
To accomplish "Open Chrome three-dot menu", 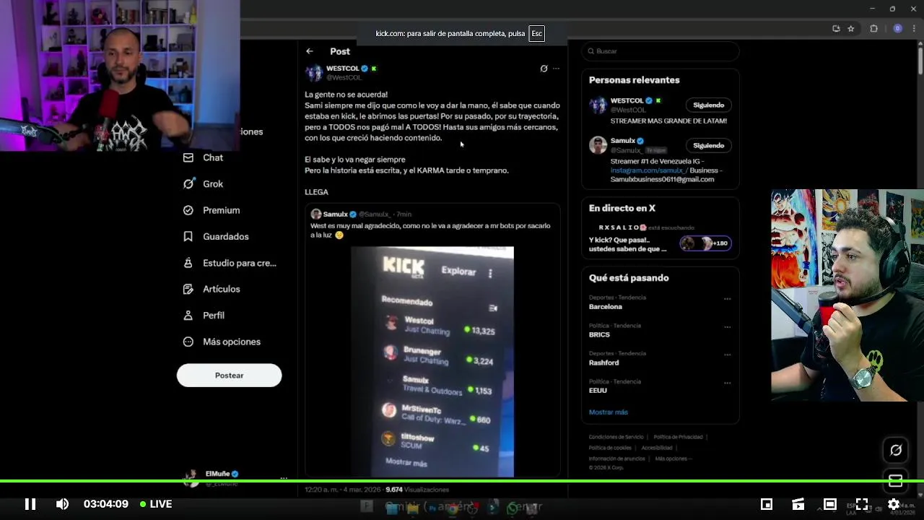I will pos(914,29).
